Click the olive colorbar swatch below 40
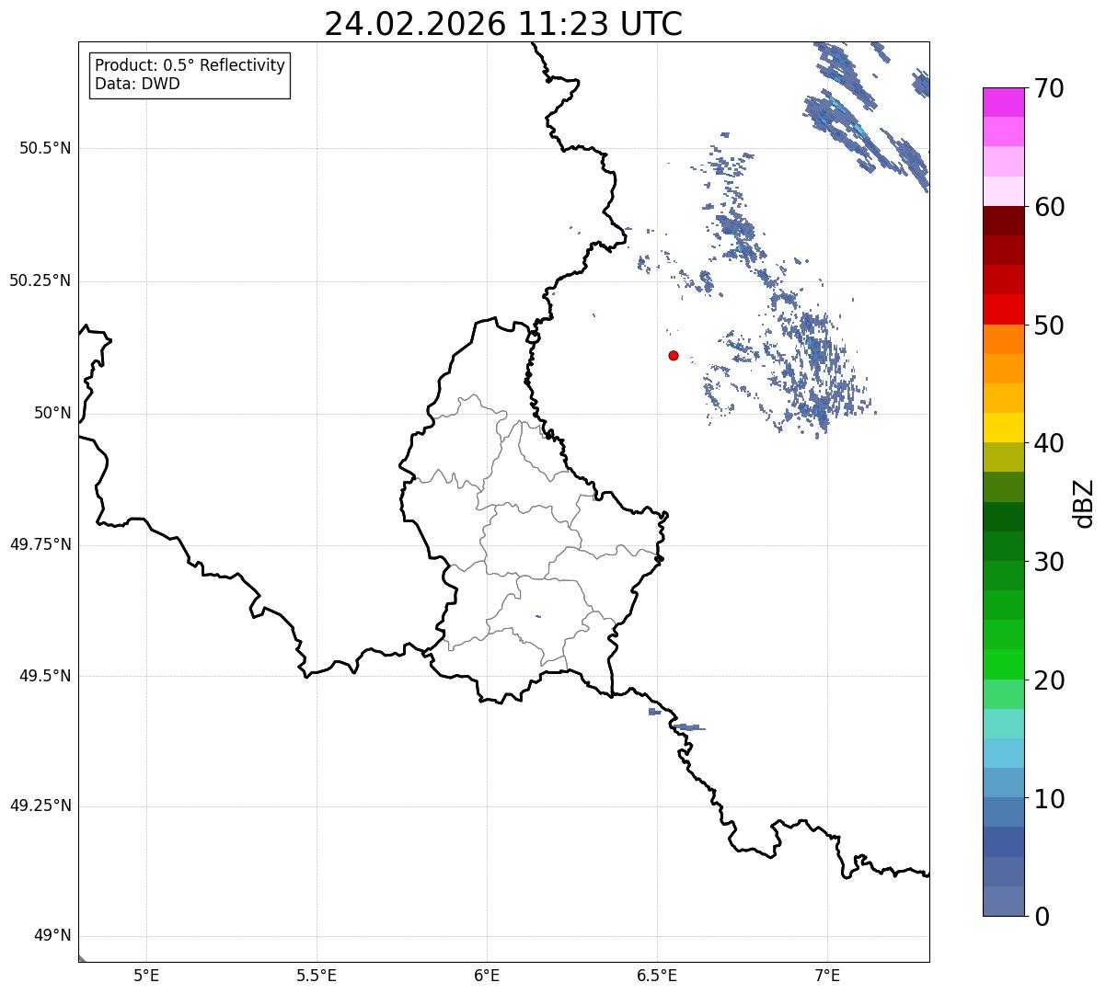 point(1004,457)
